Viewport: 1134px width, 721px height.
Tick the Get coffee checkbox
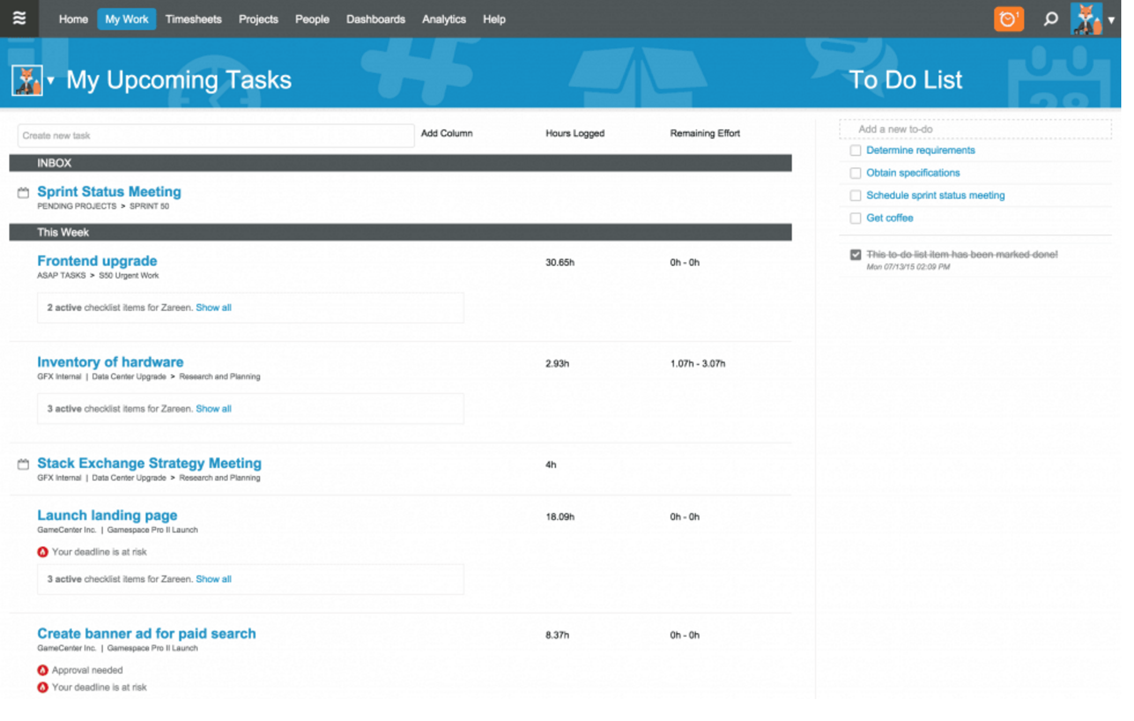(855, 218)
